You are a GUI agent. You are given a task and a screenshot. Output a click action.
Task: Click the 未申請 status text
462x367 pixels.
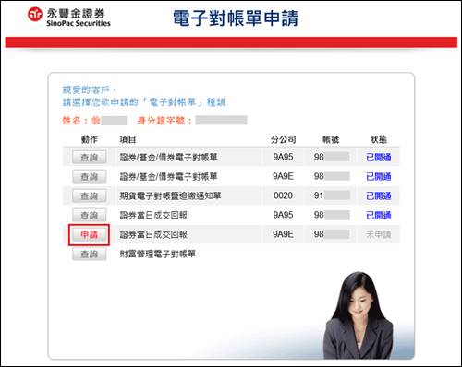(379, 234)
